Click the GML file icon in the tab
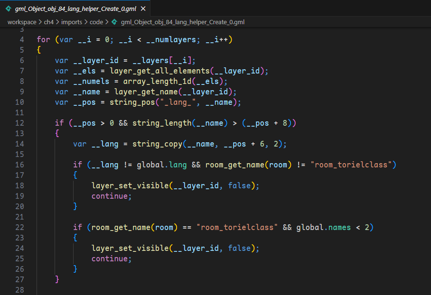 [x=9, y=9]
